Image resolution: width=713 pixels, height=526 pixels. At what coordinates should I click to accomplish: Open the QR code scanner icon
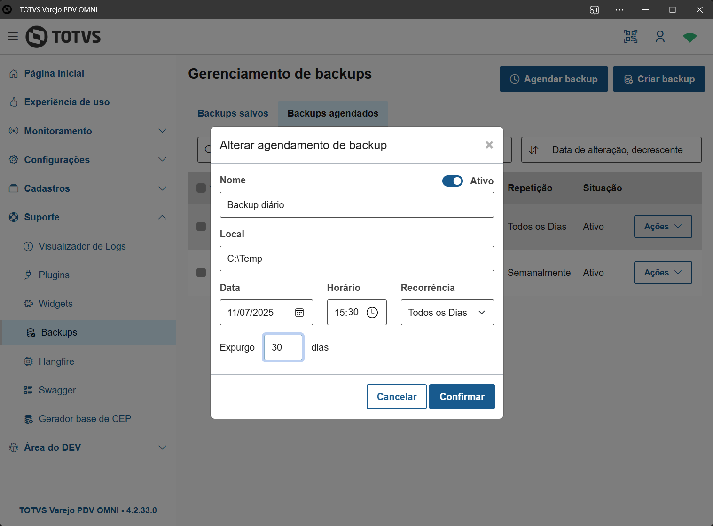click(x=630, y=37)
